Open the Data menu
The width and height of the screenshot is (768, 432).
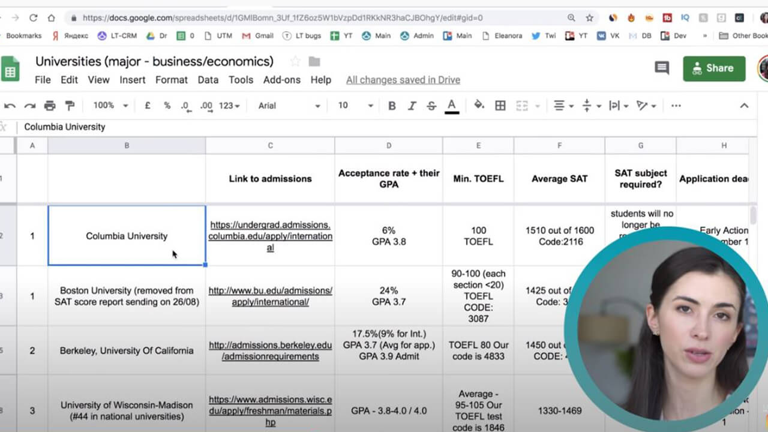[208, 80]
